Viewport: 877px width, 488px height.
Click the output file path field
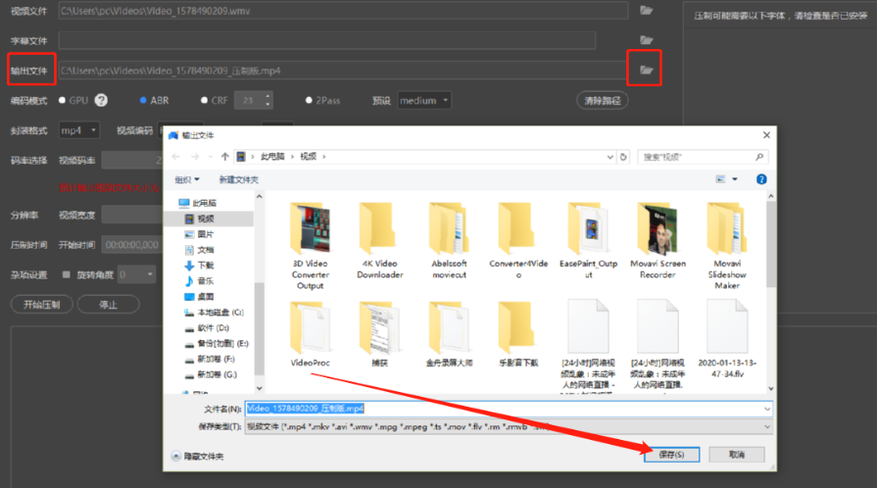point(342,71)
